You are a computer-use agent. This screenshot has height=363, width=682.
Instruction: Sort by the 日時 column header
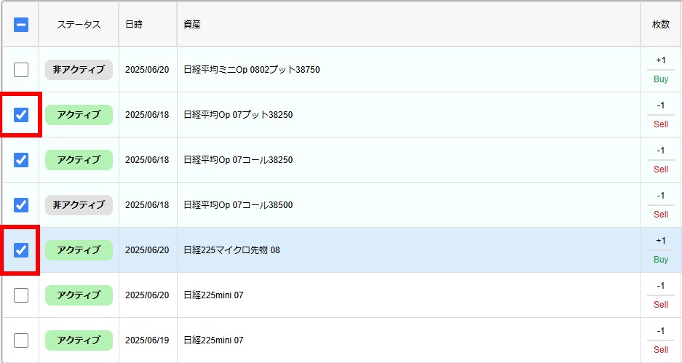click(x=134, y=25)
